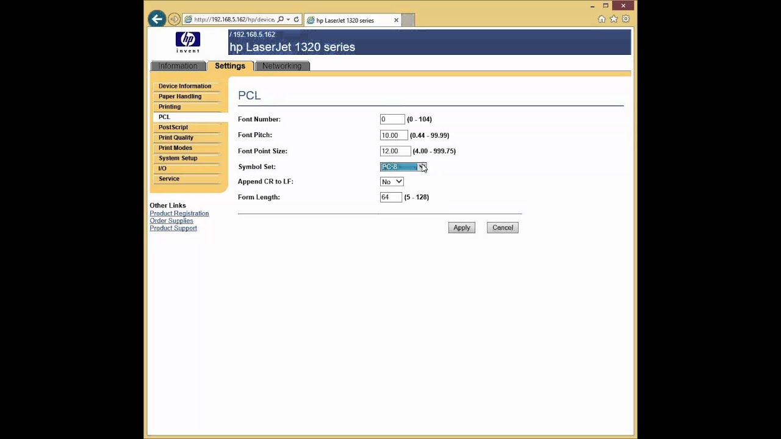Click the Form Length input field

[x=391, y=198]
